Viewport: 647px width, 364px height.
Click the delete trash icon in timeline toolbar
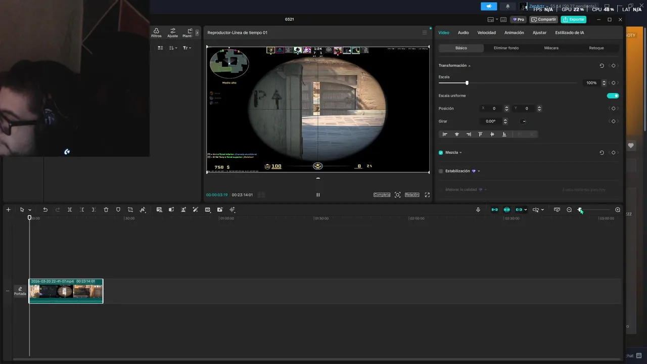(x=106, y=210)
